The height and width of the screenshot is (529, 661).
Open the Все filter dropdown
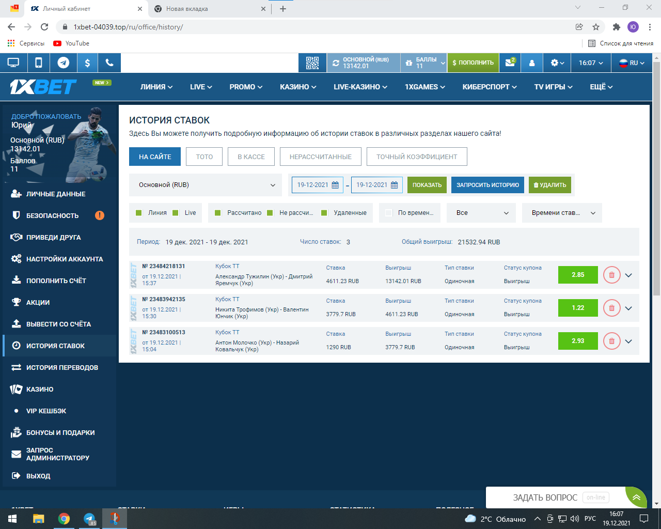point(481,213)
